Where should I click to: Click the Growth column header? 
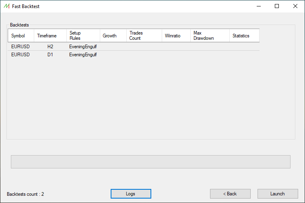click(113, 35)
